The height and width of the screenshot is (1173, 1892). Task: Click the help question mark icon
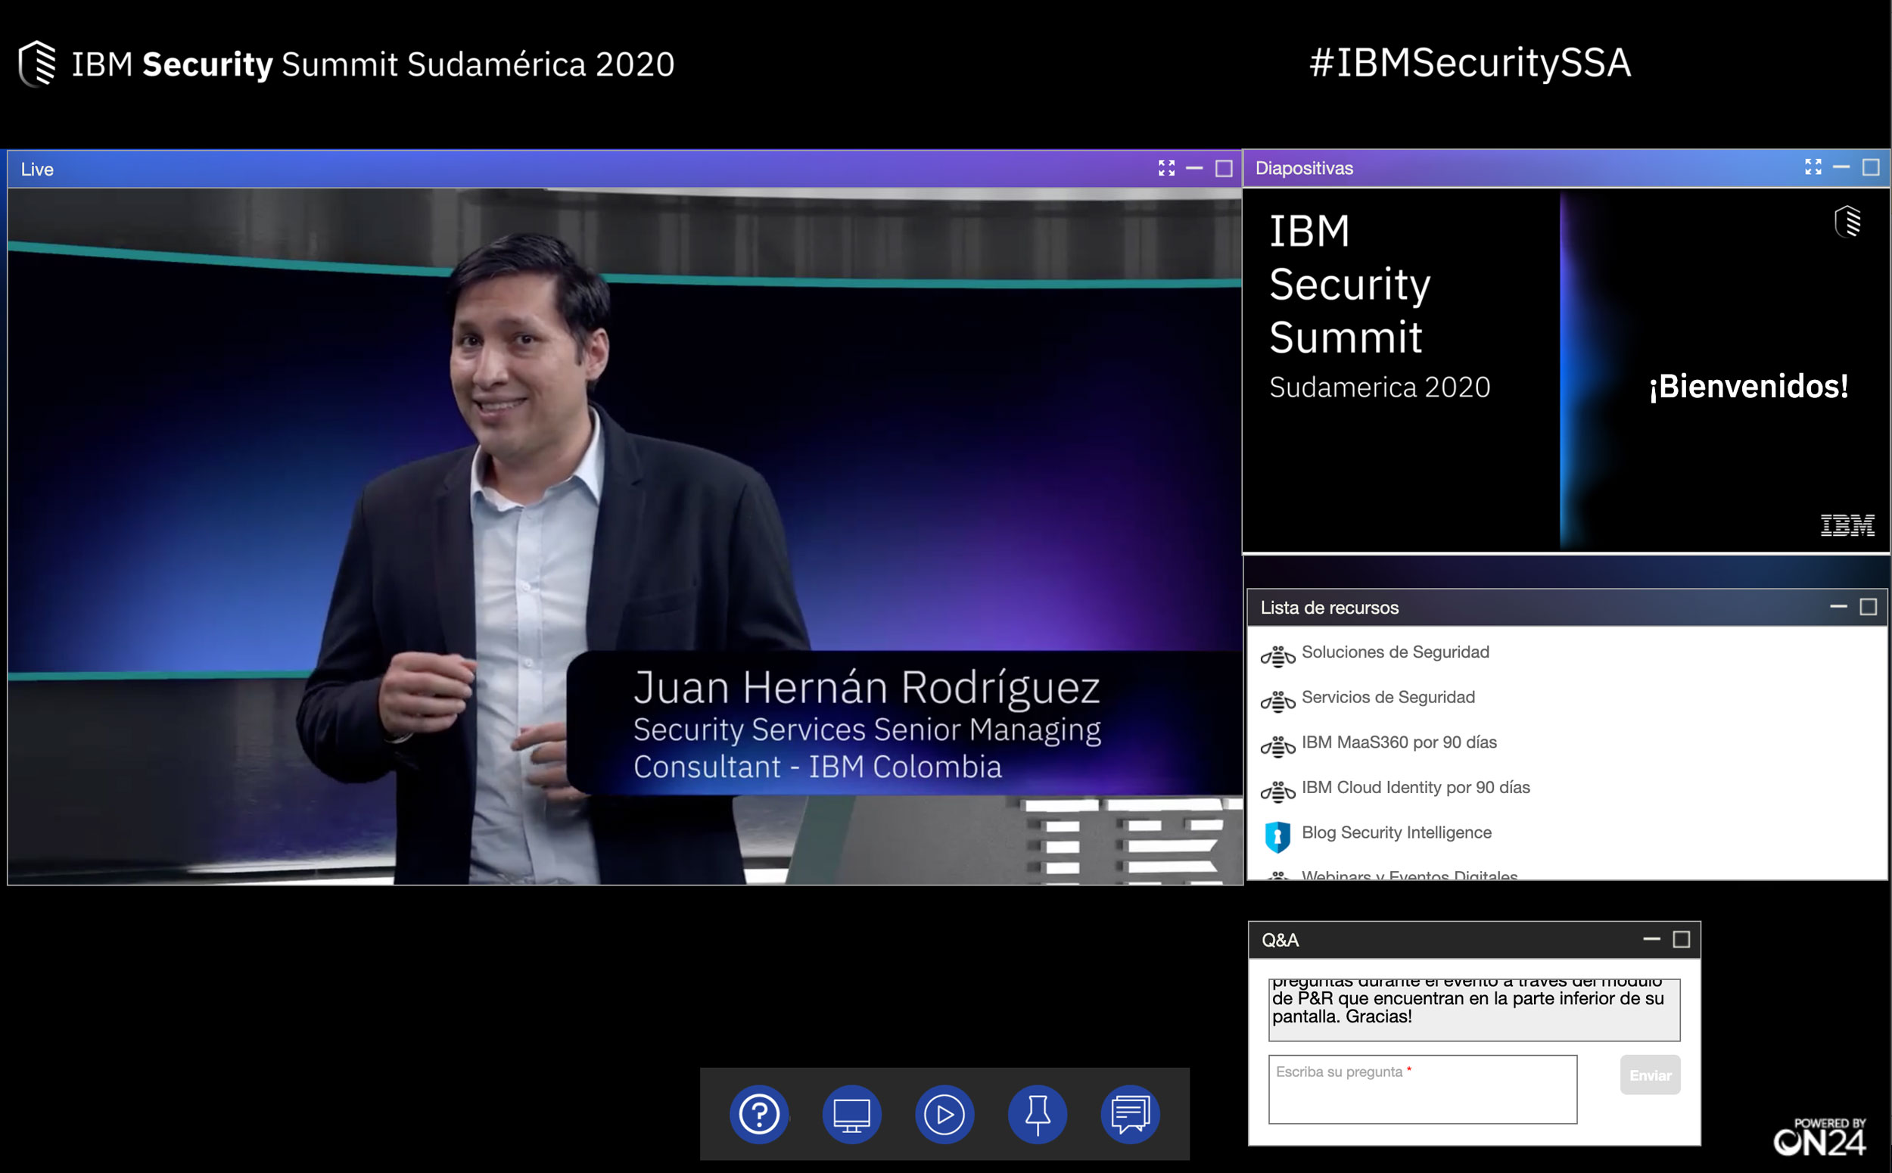point(758,1114)
